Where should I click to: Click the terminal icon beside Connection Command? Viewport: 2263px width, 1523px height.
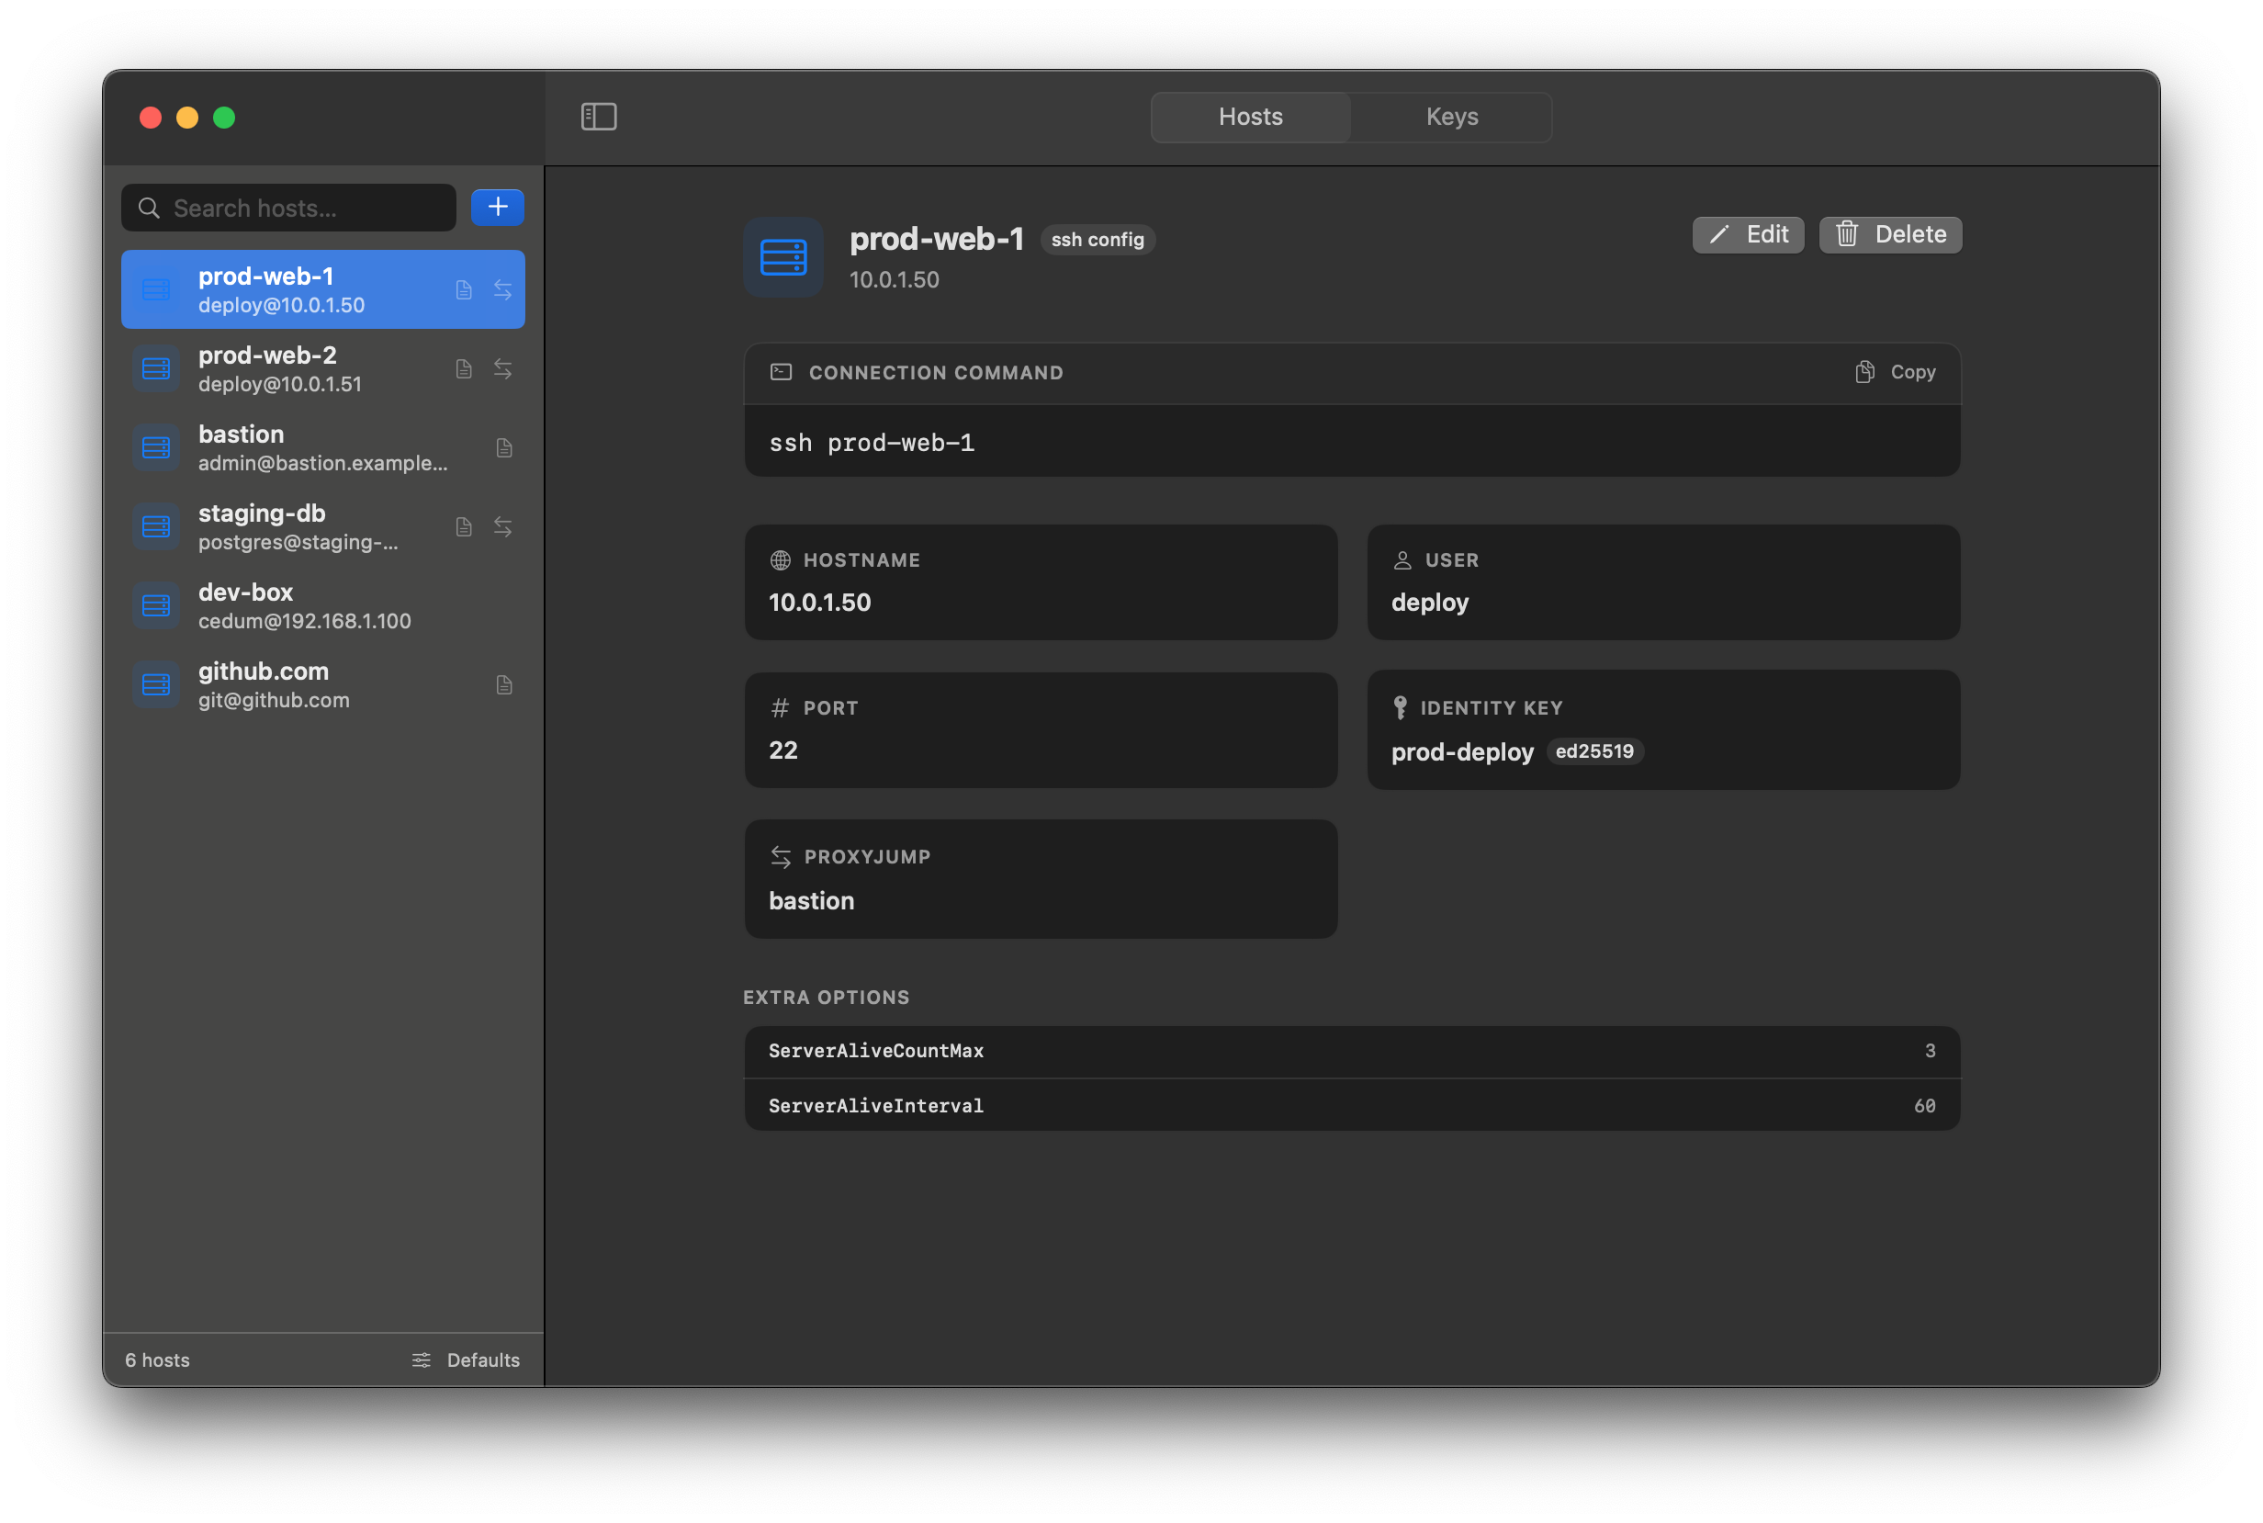(781, 372)
